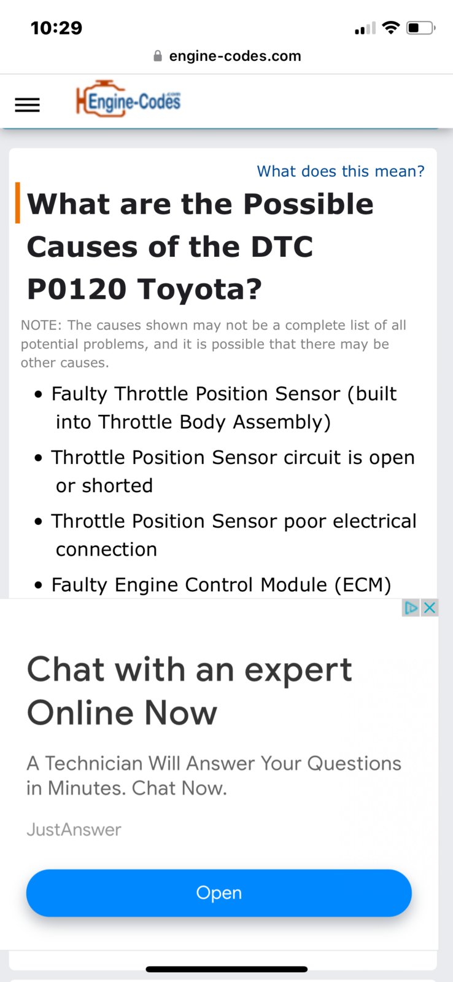Tap the "Faulty Throttle Position Sensor" list item
The height and width of the screenshot is (982, 453).
point(224,407)
